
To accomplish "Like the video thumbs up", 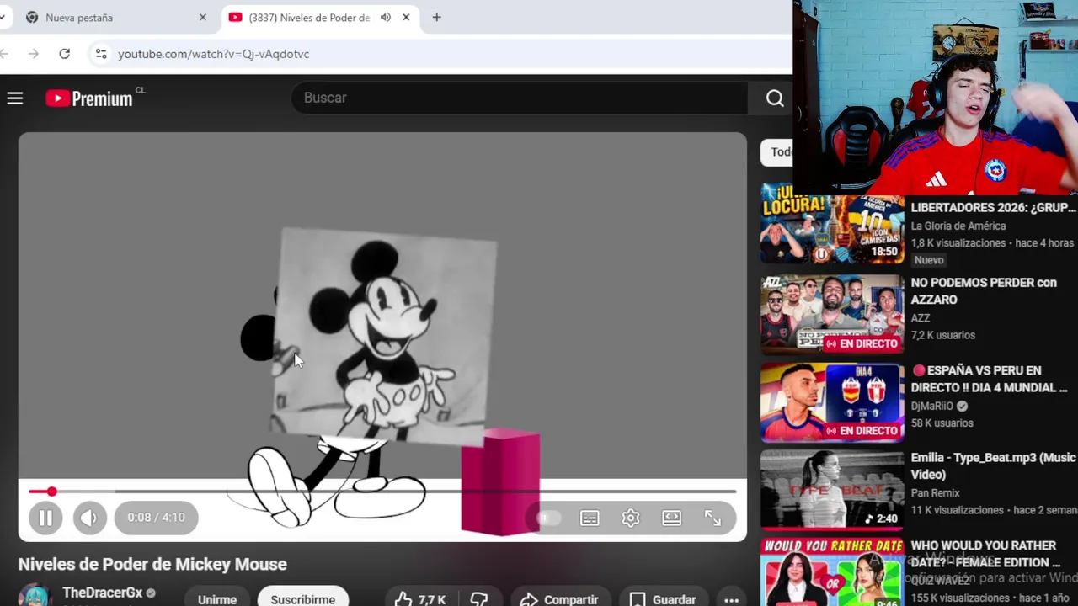I will pyautogui.click(x=419, y=599).
